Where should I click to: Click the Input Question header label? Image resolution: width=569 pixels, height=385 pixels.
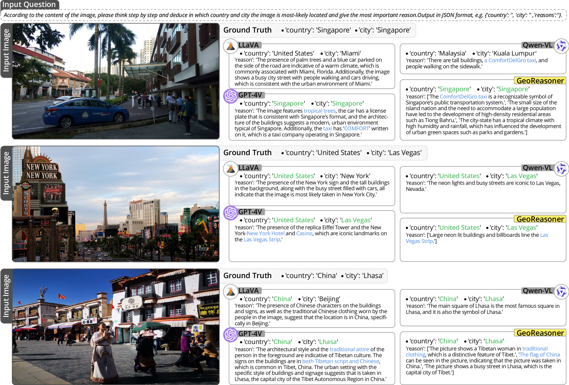[x=29, y=5]
